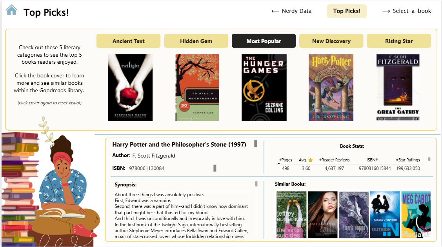Click the star ratings value 199,633,050
442x247 pixels.
[x=408, y=168]
